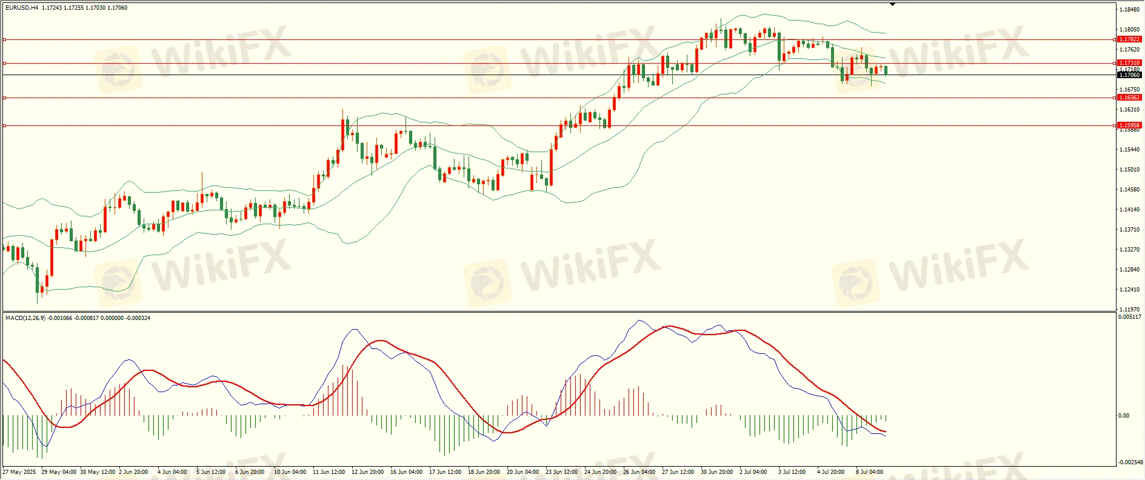This screenshot has width=1145, height=480.
Task: Click the 1.12410 price axis value
Action: [1129, 290]
